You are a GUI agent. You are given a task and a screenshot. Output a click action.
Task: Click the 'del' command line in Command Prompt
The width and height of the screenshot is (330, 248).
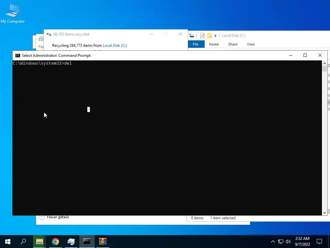point(42,63)
